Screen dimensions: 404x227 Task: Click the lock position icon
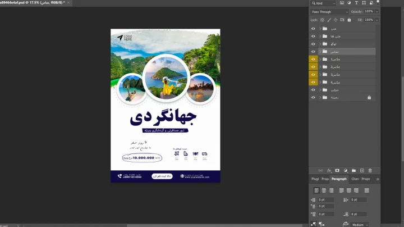[336, 20]
